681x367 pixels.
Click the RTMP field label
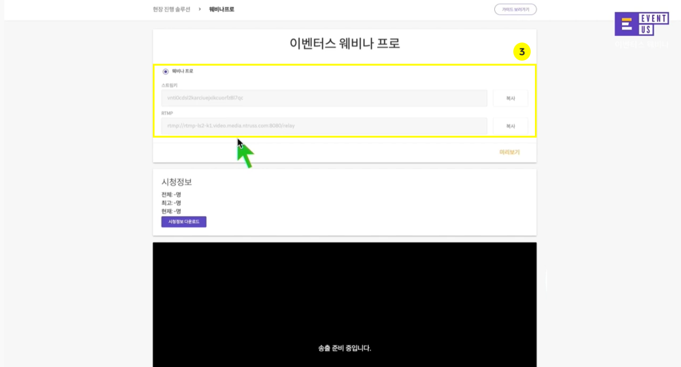tap(167, 113)
